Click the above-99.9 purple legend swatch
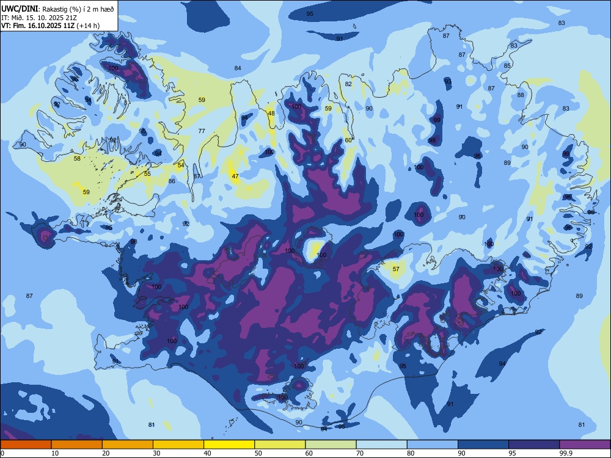The height and width of the screenshot is (458, 611). click(x=585, y=445)
